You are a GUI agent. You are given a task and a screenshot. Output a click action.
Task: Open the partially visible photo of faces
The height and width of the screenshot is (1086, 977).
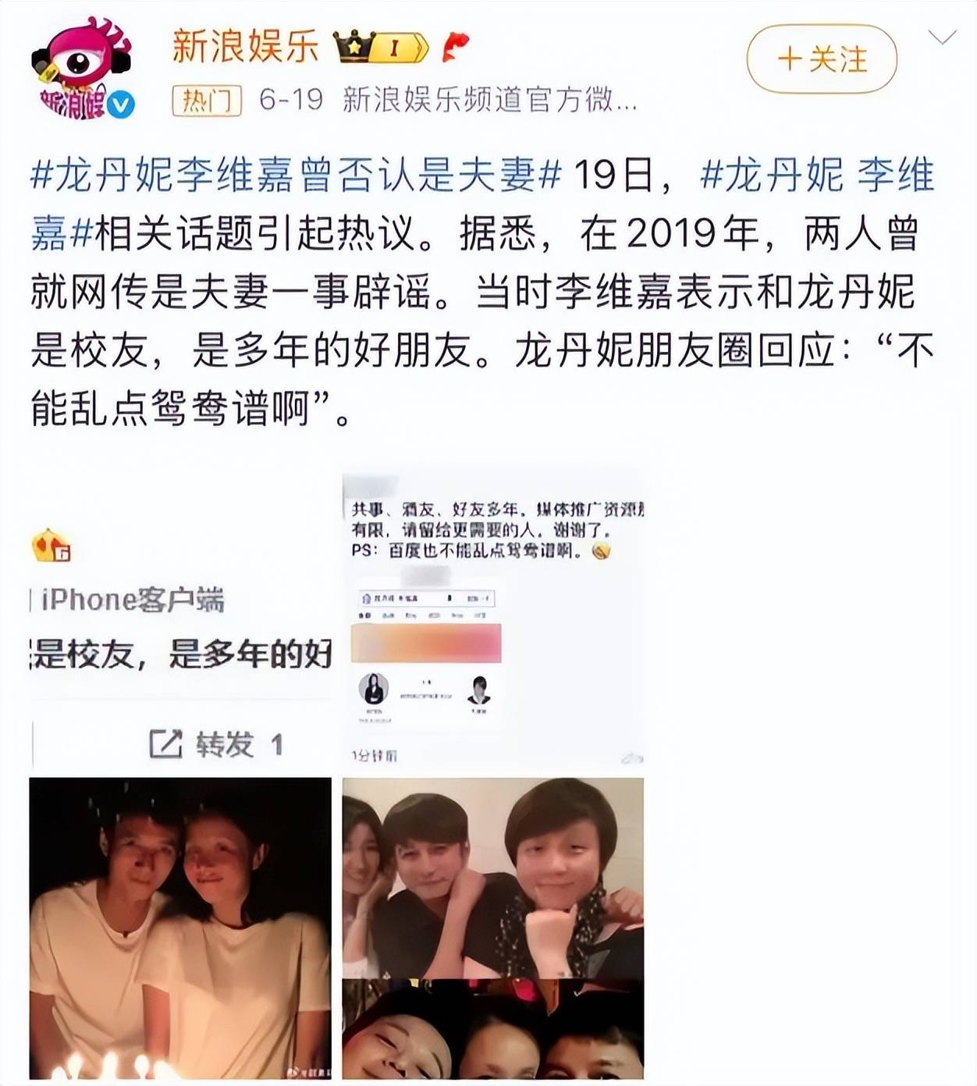[x=493, y=1030]
